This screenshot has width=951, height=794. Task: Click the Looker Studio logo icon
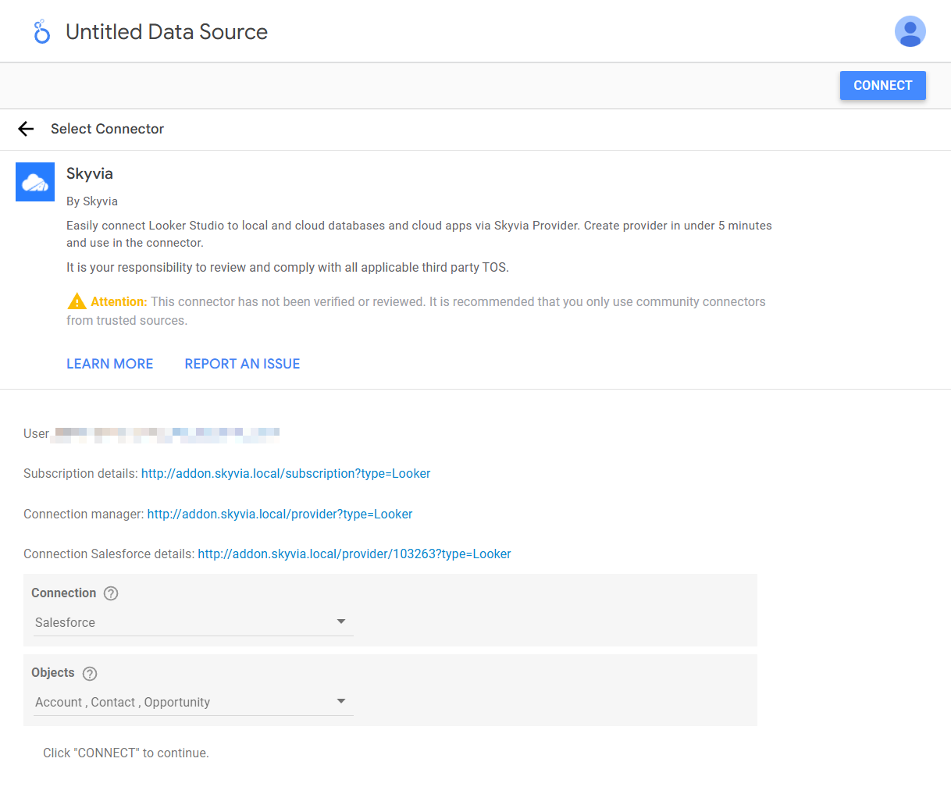pyautogui.click(x=42, y=32)
